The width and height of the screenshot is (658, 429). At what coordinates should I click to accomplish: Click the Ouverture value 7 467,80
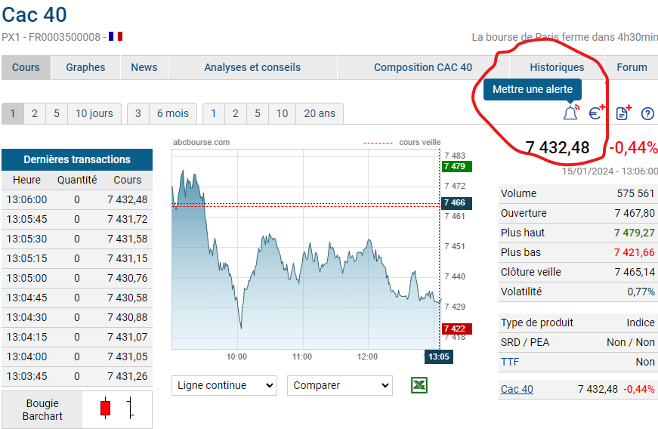pos(635,214)
